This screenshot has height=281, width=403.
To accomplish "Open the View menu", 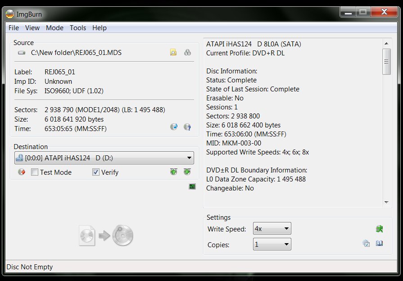I will coord(32,28).
